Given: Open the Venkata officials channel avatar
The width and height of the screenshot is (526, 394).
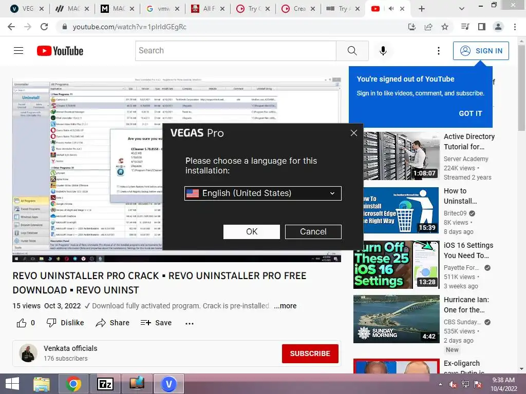Looking at the screenshot, I should pyautogui.click(x=28, y=353).
